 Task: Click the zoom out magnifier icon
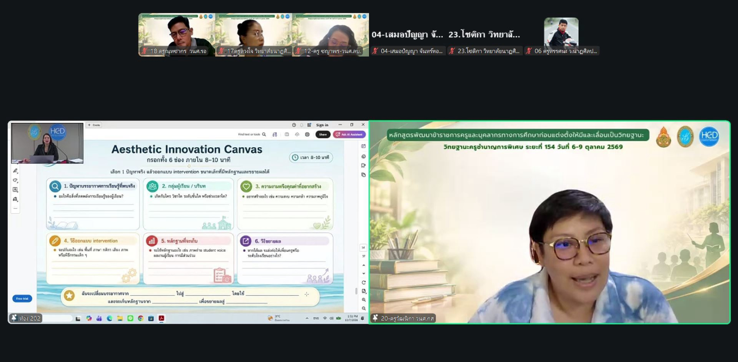pyautogui.click(x=363, y=308)
